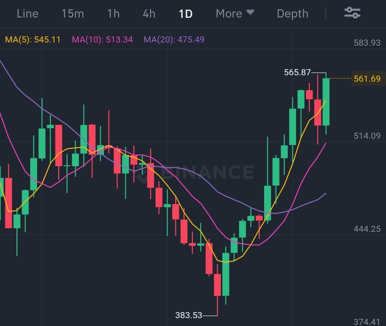386x326 pixels.
Task: Select the 15m timeframe
Action: pos(73,14)
